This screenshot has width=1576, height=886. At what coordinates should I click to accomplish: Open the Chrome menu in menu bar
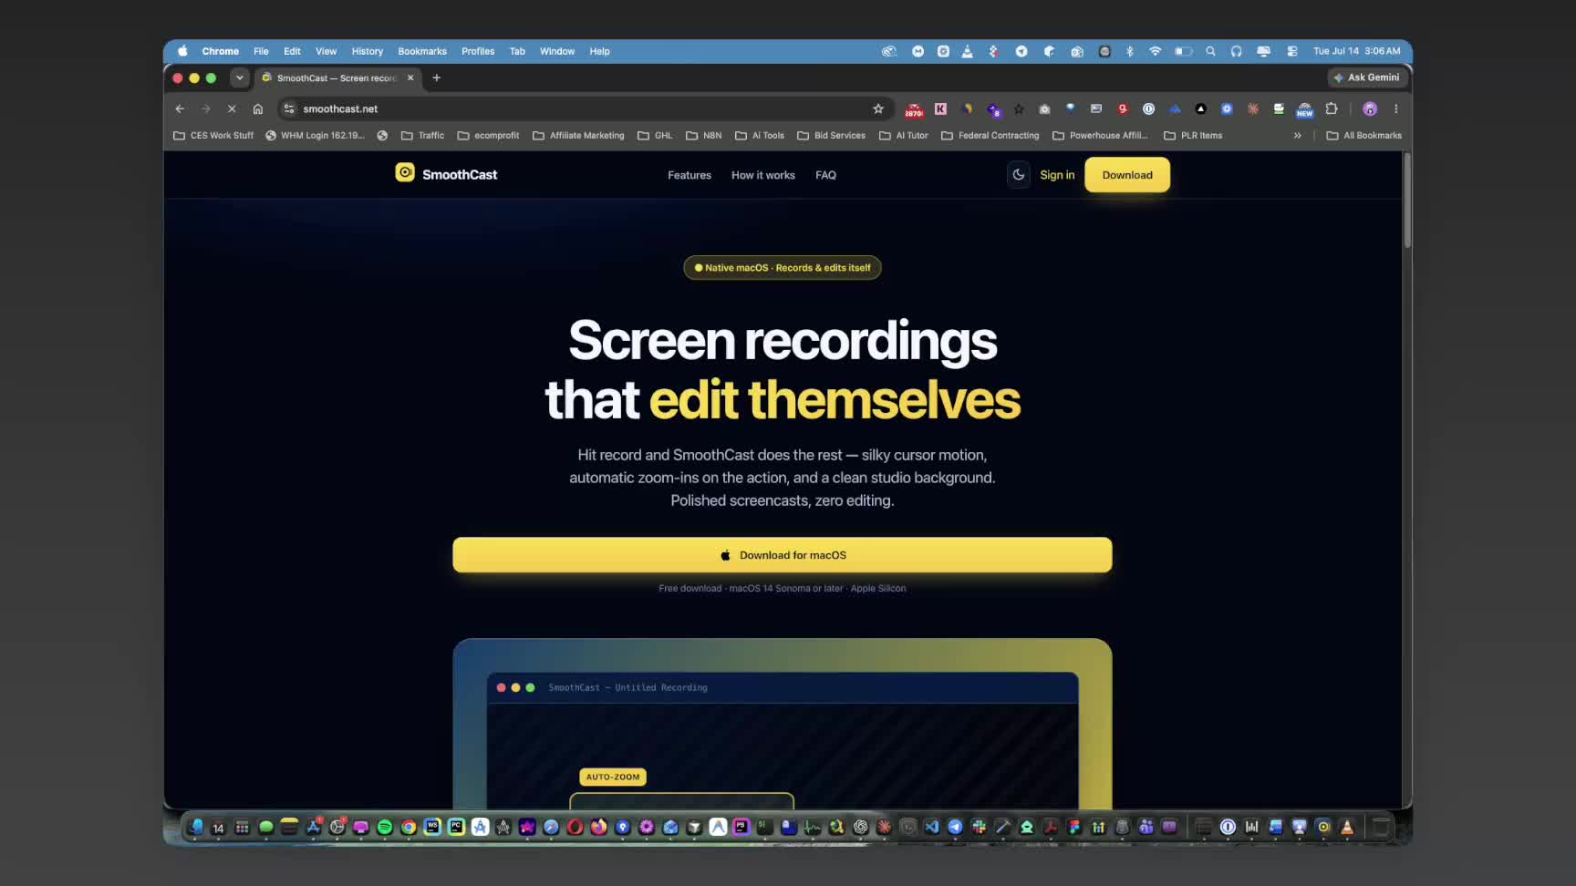coord(220,51)
